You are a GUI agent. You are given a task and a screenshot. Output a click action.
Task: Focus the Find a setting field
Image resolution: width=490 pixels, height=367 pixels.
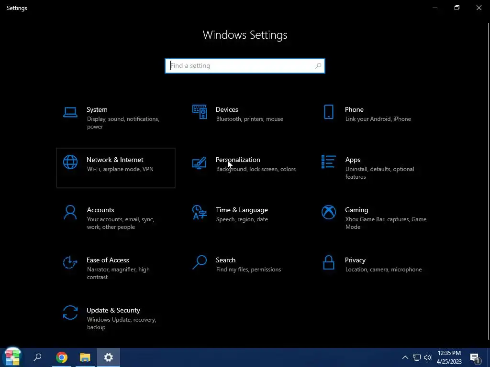pyautogui.click(x=245, y=66)
